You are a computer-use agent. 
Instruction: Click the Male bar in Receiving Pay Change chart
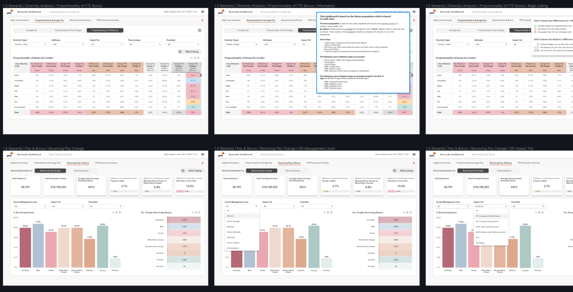pos(38,246)
